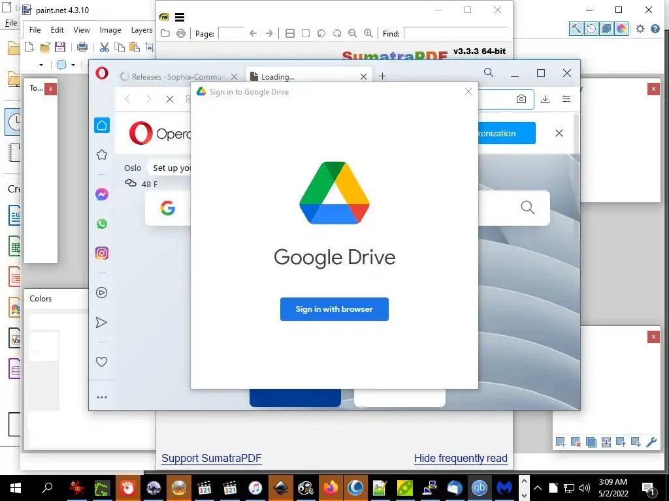The image size is (669, 501).
Task: Open Opera easy setup sliders icon
Action: 566,99
